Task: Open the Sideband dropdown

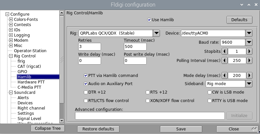Action: 249,84
